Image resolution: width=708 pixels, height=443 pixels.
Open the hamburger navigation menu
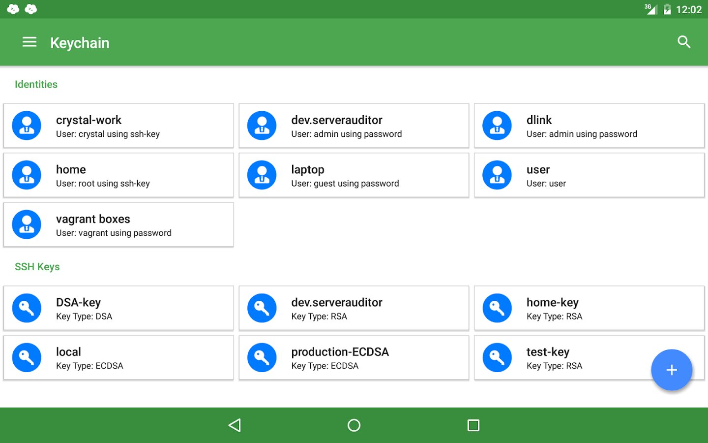click(29, 42)
